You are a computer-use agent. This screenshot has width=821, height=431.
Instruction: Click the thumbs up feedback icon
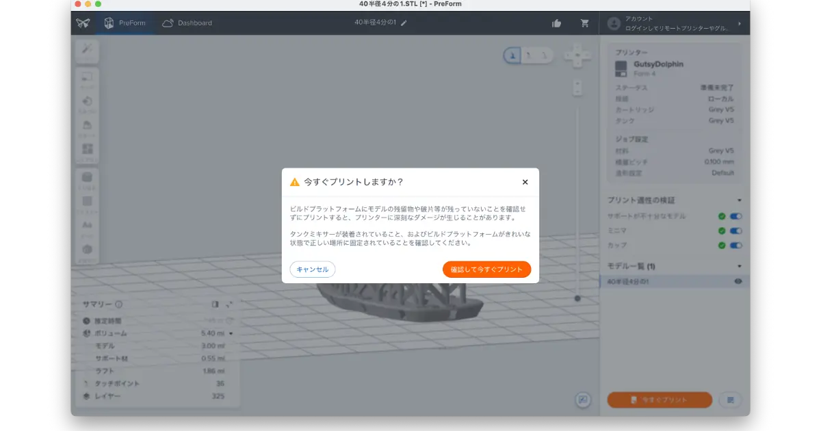click(x=557, y=23)
